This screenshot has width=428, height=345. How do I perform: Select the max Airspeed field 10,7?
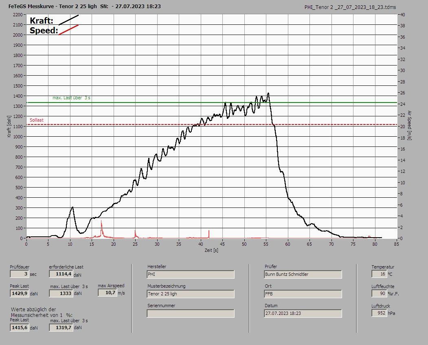(x=107, y=293)
